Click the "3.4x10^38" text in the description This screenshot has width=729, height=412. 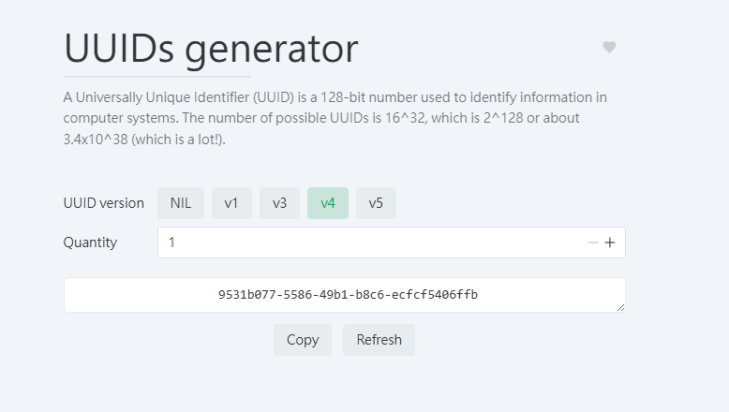(x=97, y=140)
